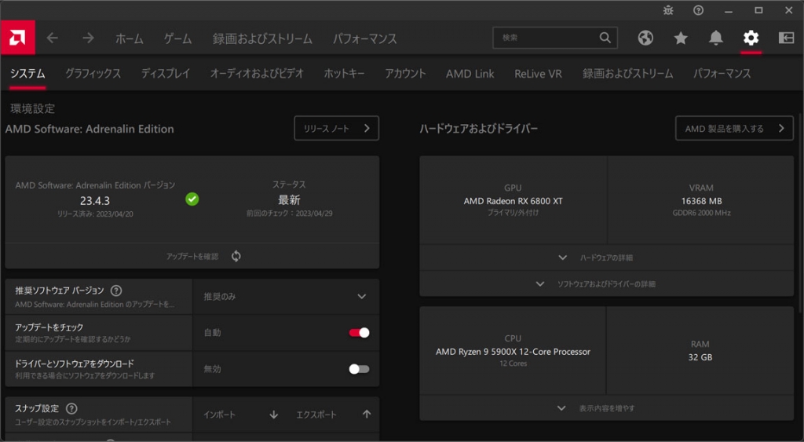Image resolution: width=804 pixels, height=442 pixels.
Task: Switch to the AMD Link tab
Action: pyautogui.click(x=470, y=74)
